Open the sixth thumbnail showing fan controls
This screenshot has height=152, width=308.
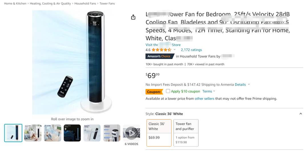click(x=112, y=133)
